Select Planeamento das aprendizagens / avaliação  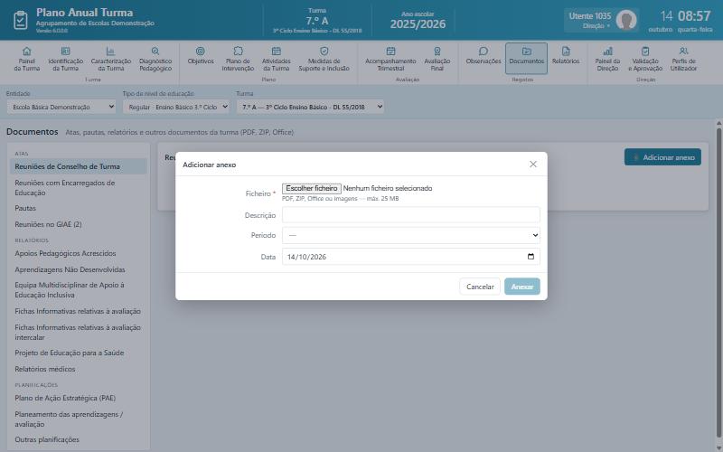coord(78,419)
